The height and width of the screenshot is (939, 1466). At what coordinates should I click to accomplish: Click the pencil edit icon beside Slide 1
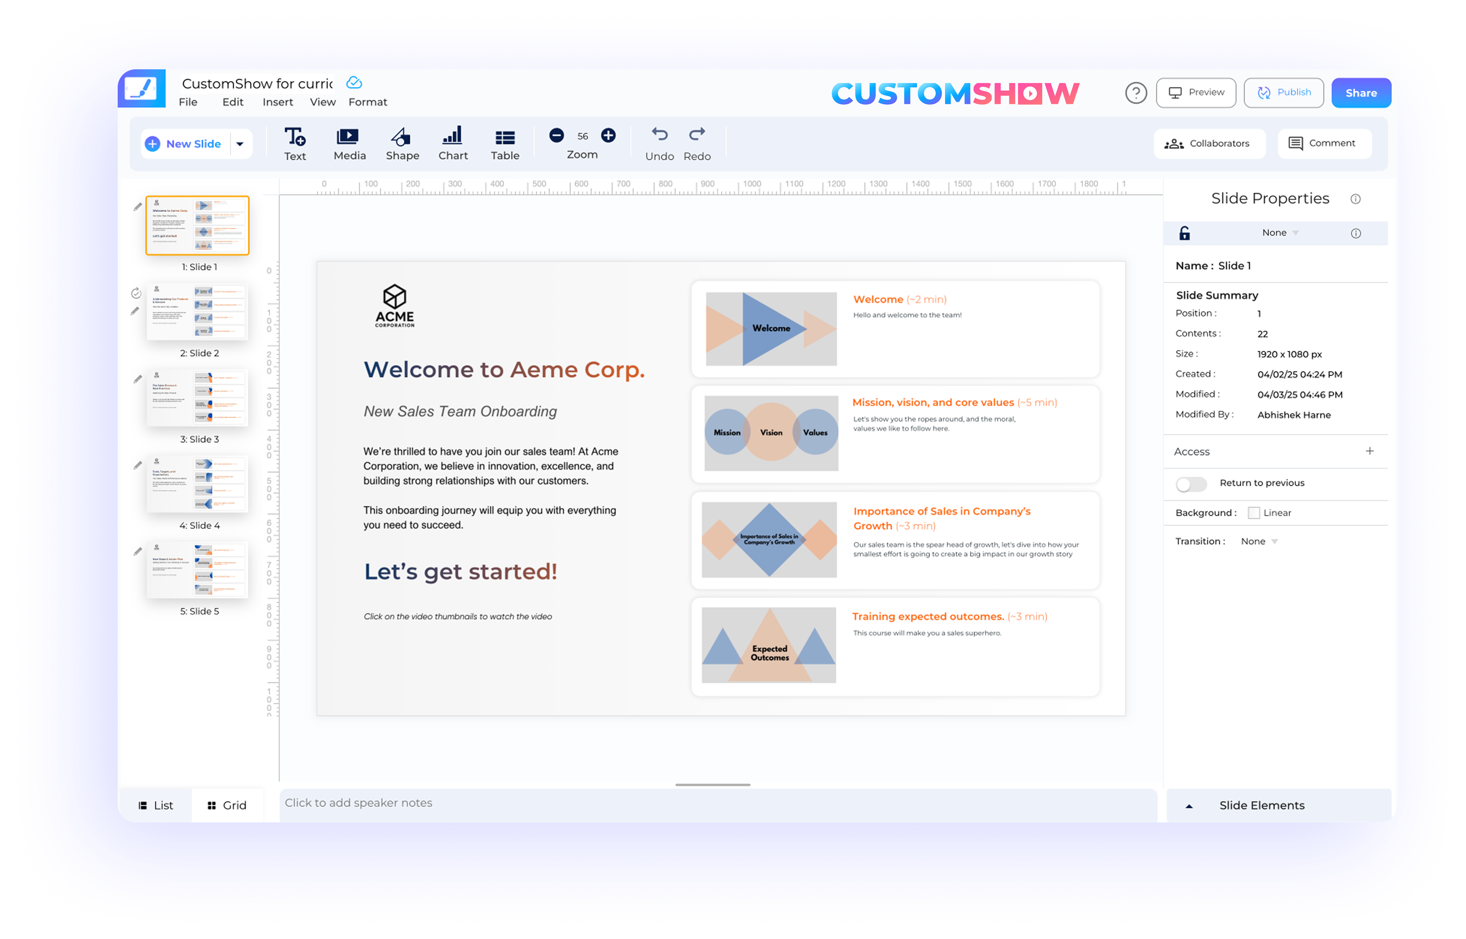[138, 207]
